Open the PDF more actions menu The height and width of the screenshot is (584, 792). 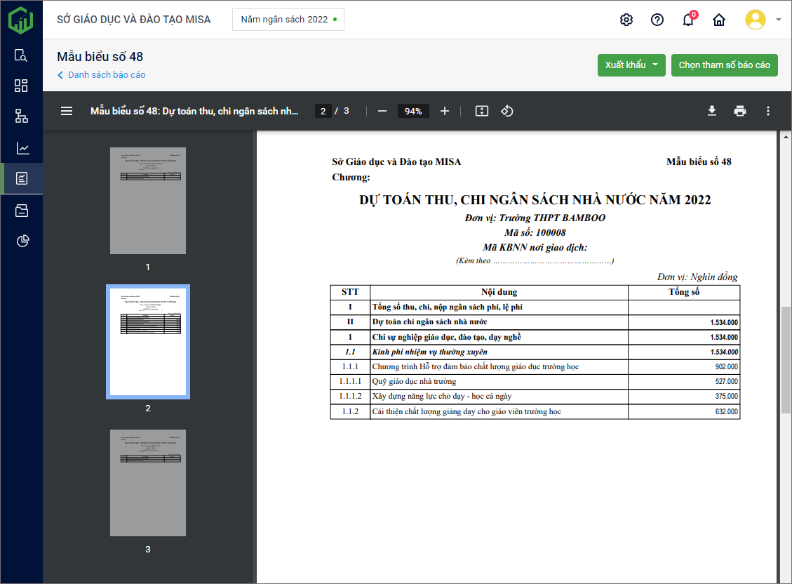click(768, 111)
